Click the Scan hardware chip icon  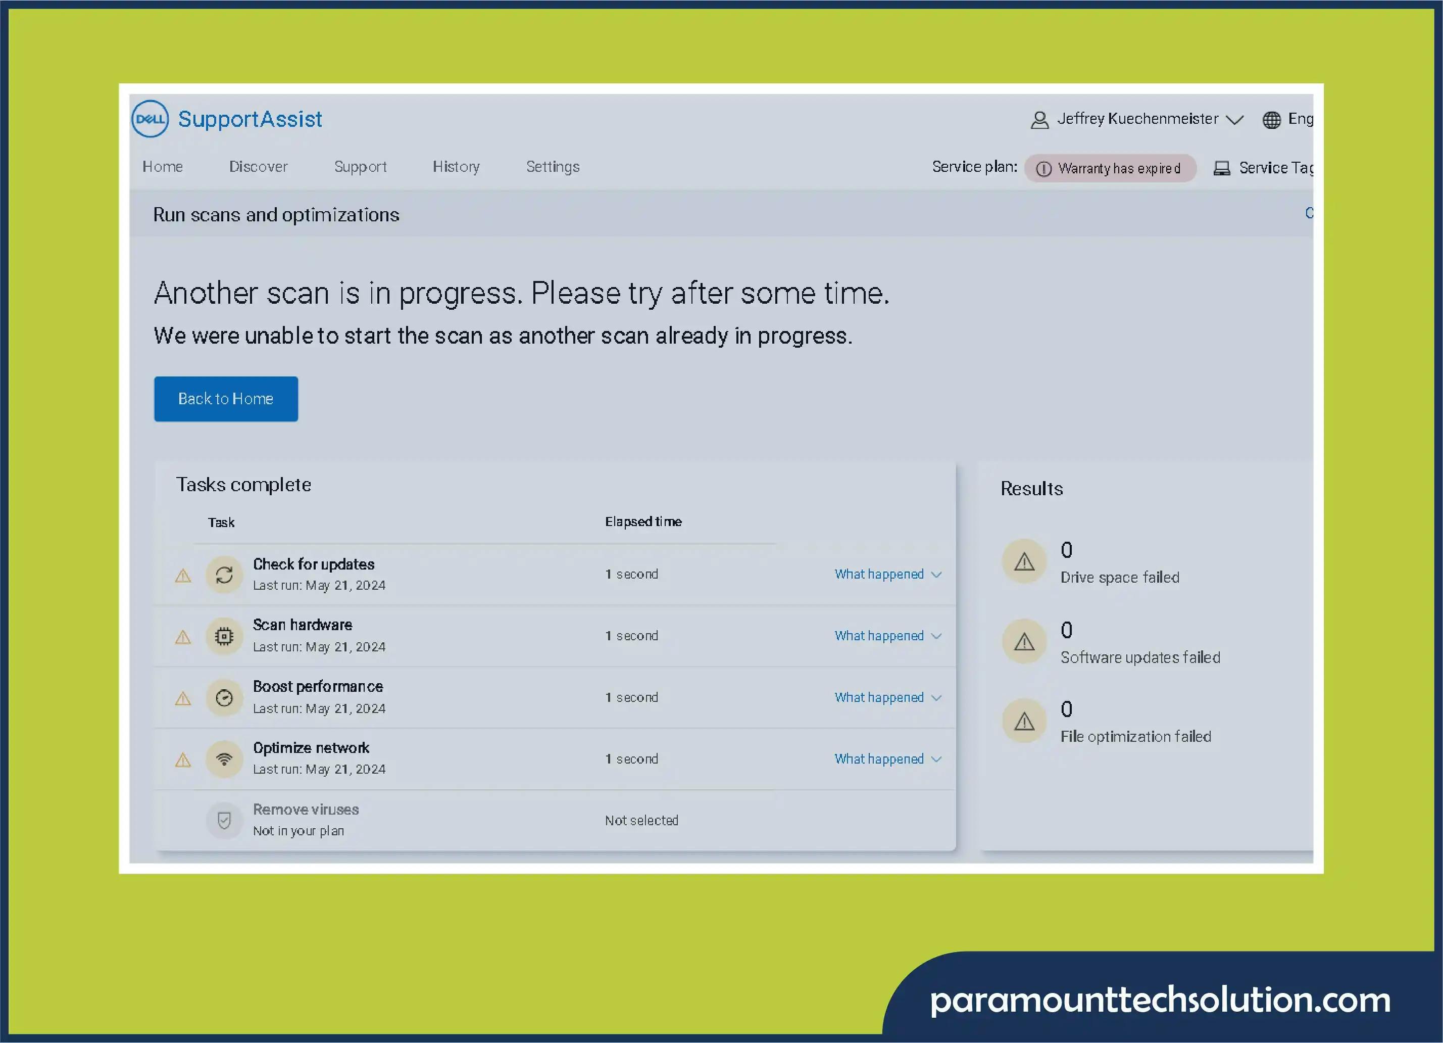[224, 636]
